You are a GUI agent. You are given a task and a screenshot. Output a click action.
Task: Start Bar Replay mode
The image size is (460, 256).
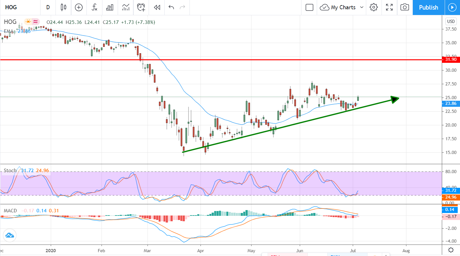click(156, 7)
